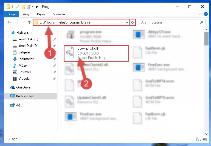Viewport: 211px width, 146px height.
Task: Open the view options quick access dropdown
Action: coord(30,7)
